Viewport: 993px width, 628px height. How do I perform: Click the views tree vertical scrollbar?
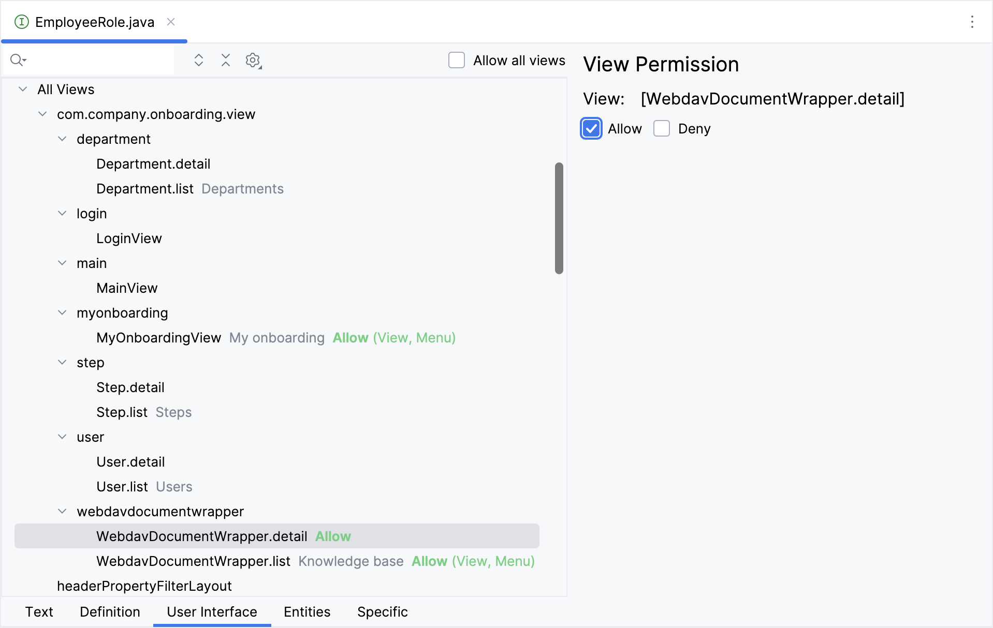559,218
